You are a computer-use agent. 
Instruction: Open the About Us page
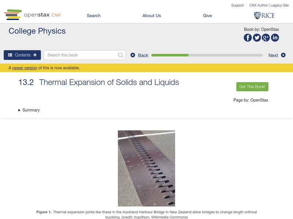click(152, 15)
